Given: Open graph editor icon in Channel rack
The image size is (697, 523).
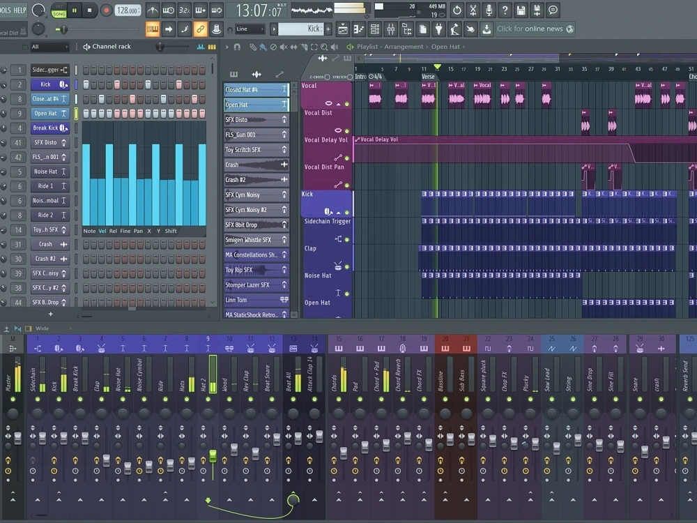Looking at the screenshot, I should pos(201,47).
